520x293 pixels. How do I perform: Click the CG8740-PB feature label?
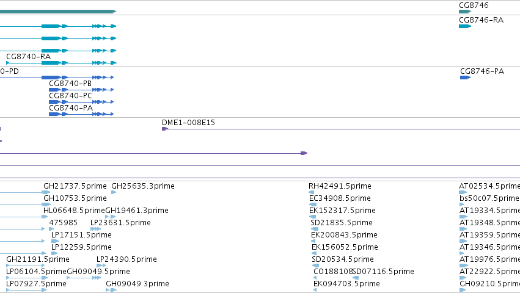click(x=70, y=84)
